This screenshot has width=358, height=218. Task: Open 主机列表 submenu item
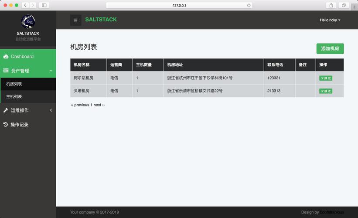coord(28,96)
